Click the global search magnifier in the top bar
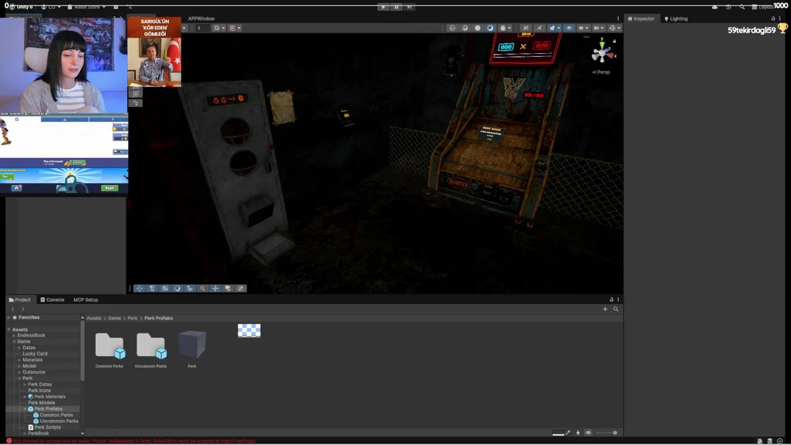Screen dimensions: 791x445 click(x=742, y=7)
